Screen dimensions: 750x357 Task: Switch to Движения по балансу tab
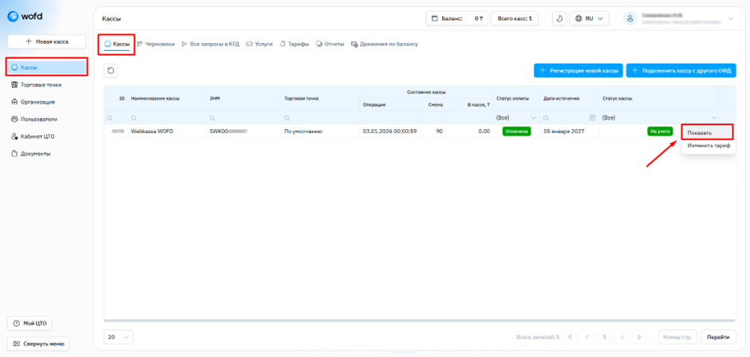[x=385, y=44]
